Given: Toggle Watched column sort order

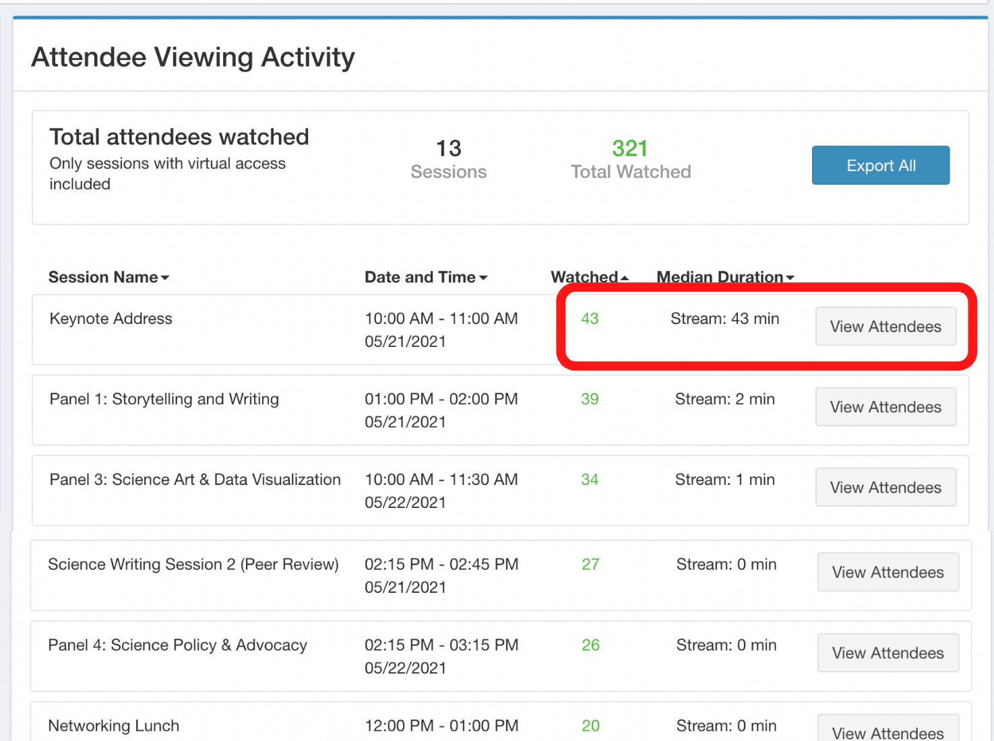Looking at the screenshot, I should (x=589, y=278).
